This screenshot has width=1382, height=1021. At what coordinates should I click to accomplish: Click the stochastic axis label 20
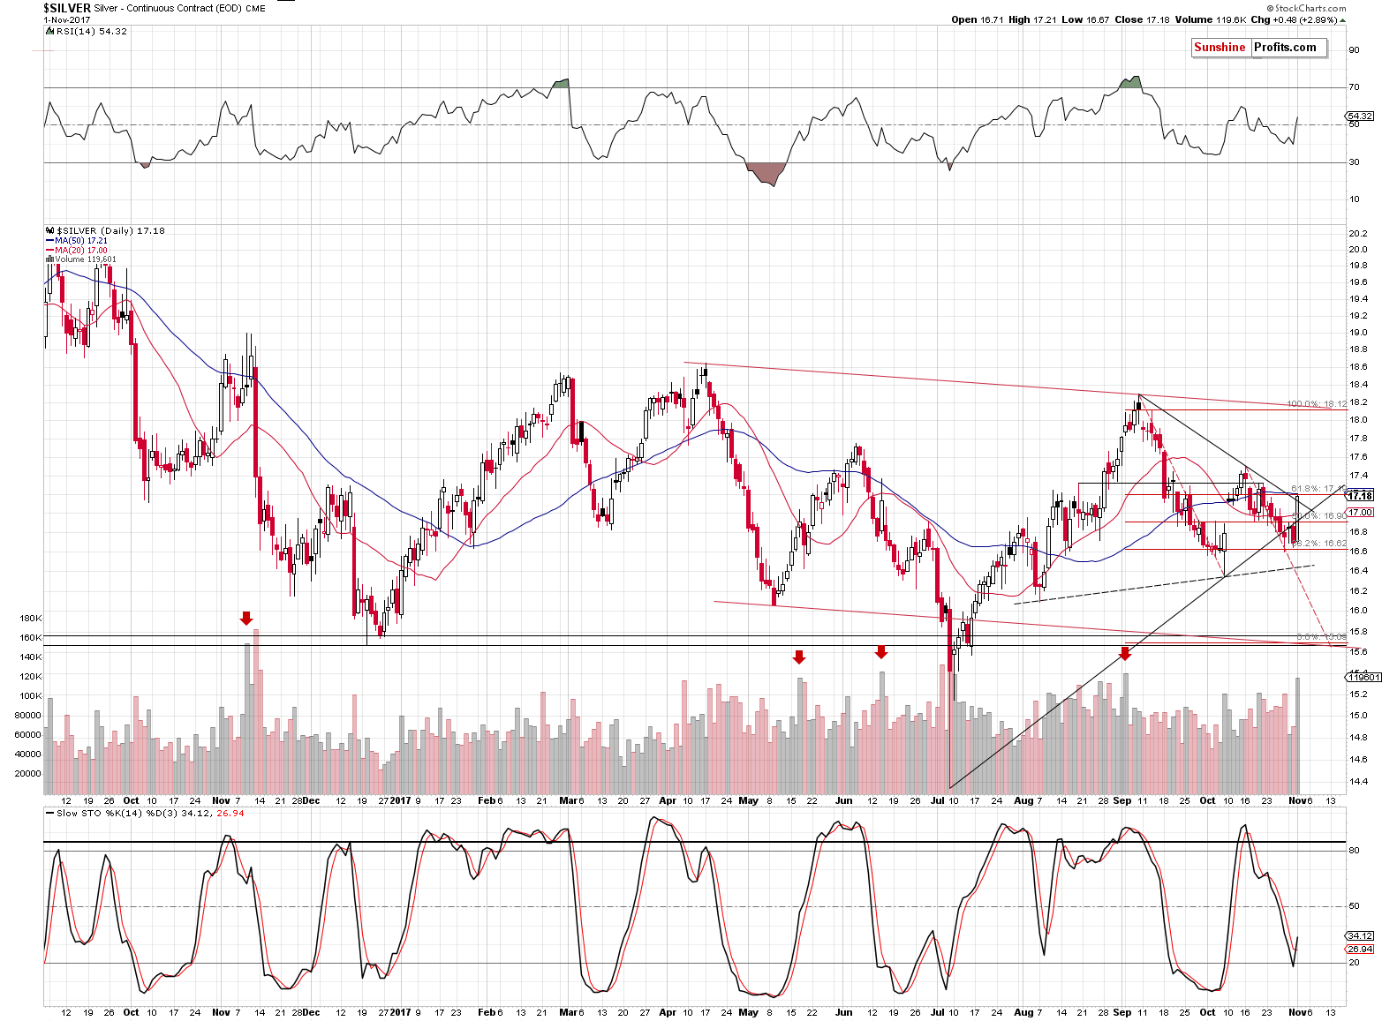coord(1354,963)
